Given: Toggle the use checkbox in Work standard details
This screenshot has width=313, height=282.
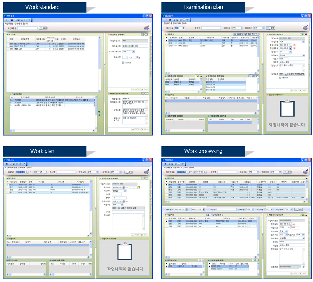Looking at the screenshot, I should pos(123,62).
